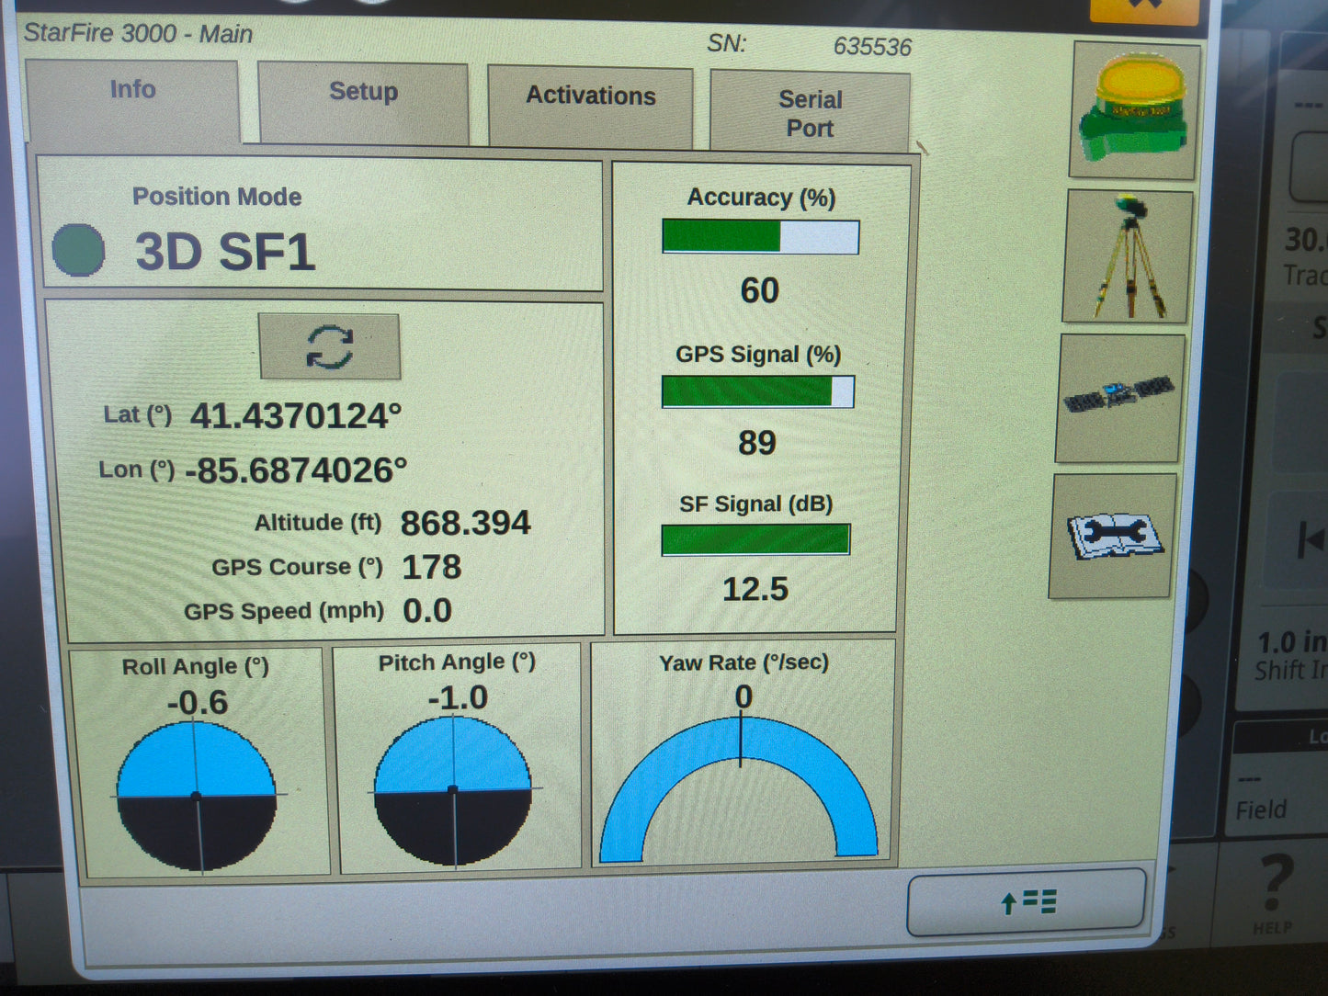Open the tripod base station icon

[1128, 256]
